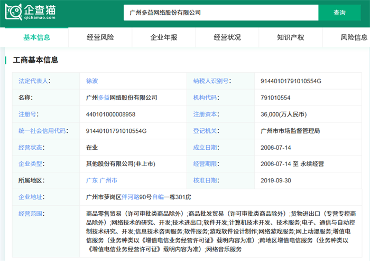Click the 多益 link in company name
This screenshot has width=370, height=261.
click(105, 98)
